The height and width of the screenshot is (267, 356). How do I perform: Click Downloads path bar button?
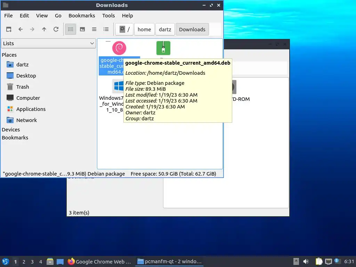(192, 29)
